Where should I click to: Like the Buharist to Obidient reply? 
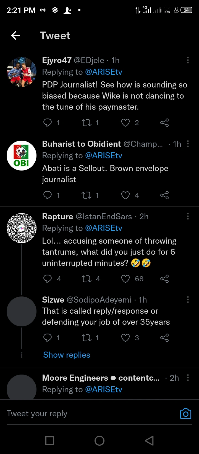click(x=125, y=195)
